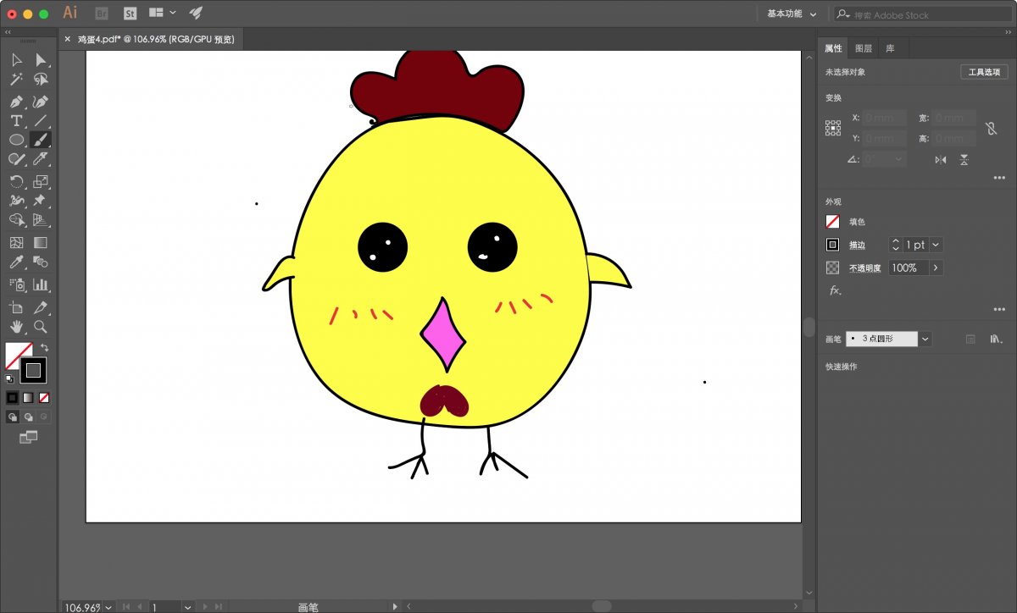The height and width of the screenshot is (613, 1017).
Task: Toggle constrain width and height proportions
Action: click(990, 129)
